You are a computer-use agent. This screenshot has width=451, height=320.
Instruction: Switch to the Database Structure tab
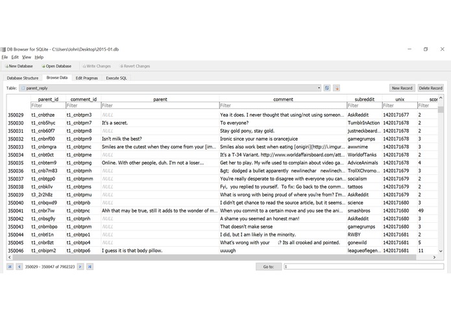click(x=23, y=78)
